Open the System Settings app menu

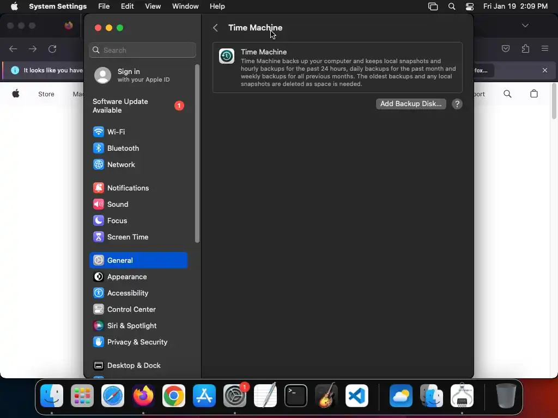tap(58, 7)
